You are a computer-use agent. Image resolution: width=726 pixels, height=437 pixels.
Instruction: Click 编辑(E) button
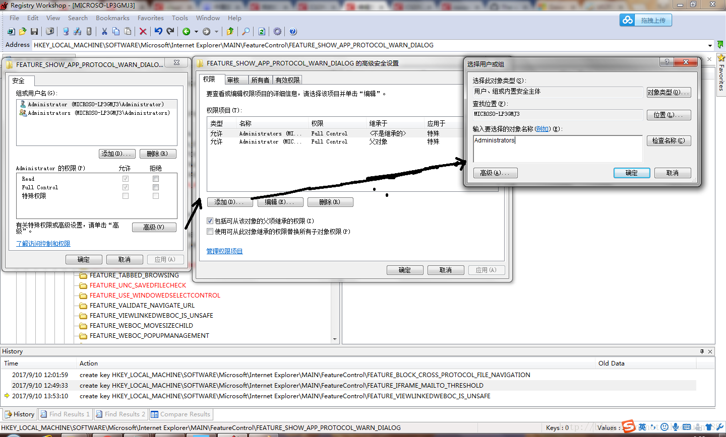pyautogui.click(x=280, y=202)
